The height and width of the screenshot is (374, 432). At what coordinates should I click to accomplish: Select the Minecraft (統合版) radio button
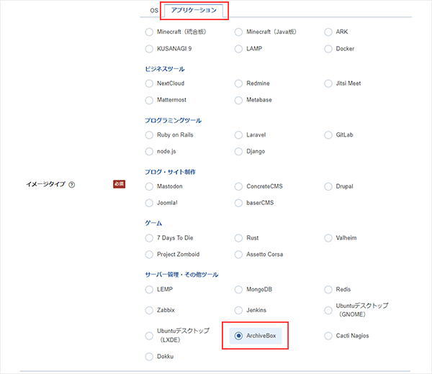click(x=149, y=32)
